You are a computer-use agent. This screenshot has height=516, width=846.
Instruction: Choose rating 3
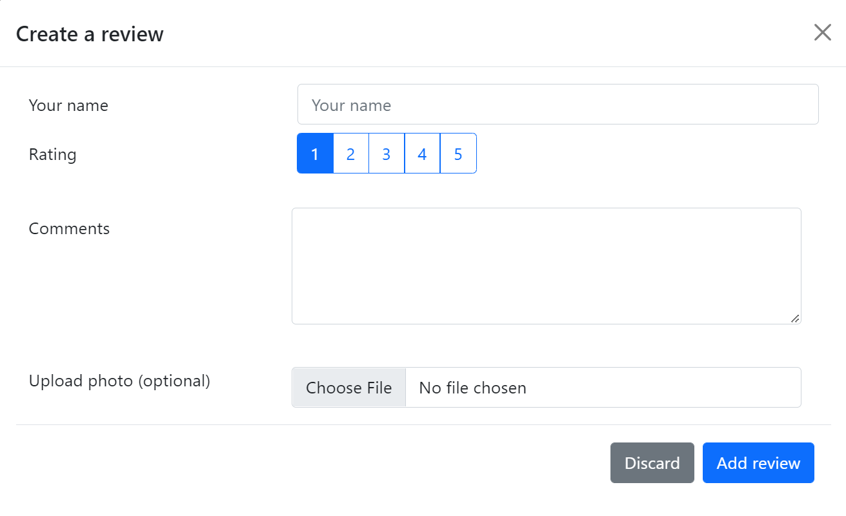coord(386,154)
